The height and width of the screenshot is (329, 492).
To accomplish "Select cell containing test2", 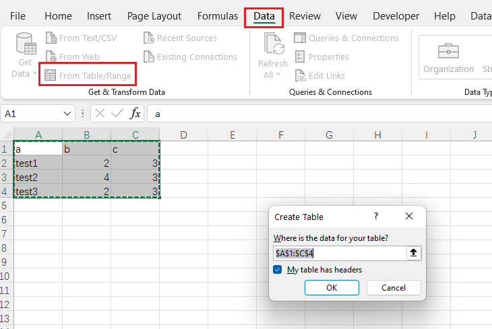I will 38,177.
